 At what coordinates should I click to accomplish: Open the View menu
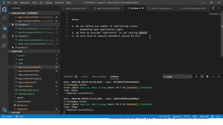(x=34, y=2)
